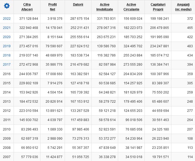Select 2012 Datorii value 133 267 529
This screenshot has height=161, width=195.
[x=80, y=111]
